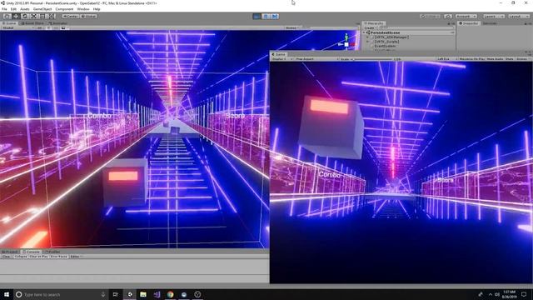Adjust the Game view Scale slider
Viewport: 533px width, 300px height.
tap(372, 59)
